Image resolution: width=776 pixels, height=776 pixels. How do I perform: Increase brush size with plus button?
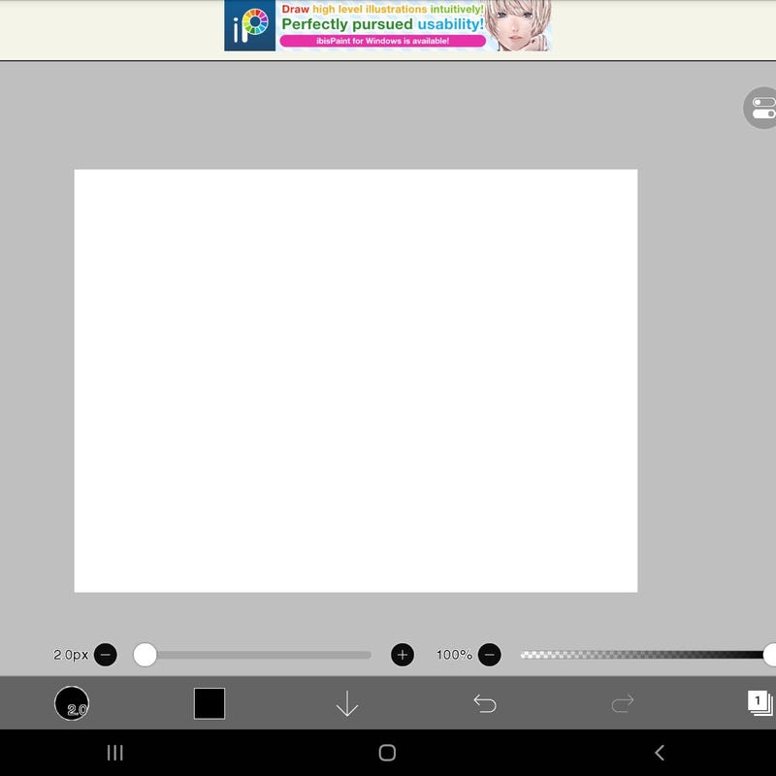click(403, 655)
